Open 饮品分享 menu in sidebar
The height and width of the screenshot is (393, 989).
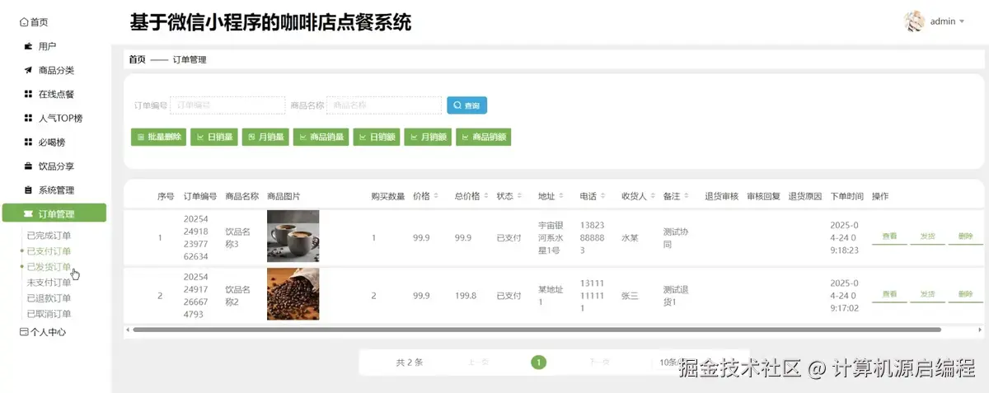(54, 166)
